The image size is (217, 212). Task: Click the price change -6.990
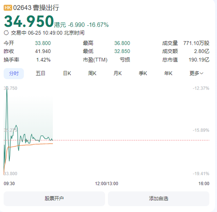[77, 25]
